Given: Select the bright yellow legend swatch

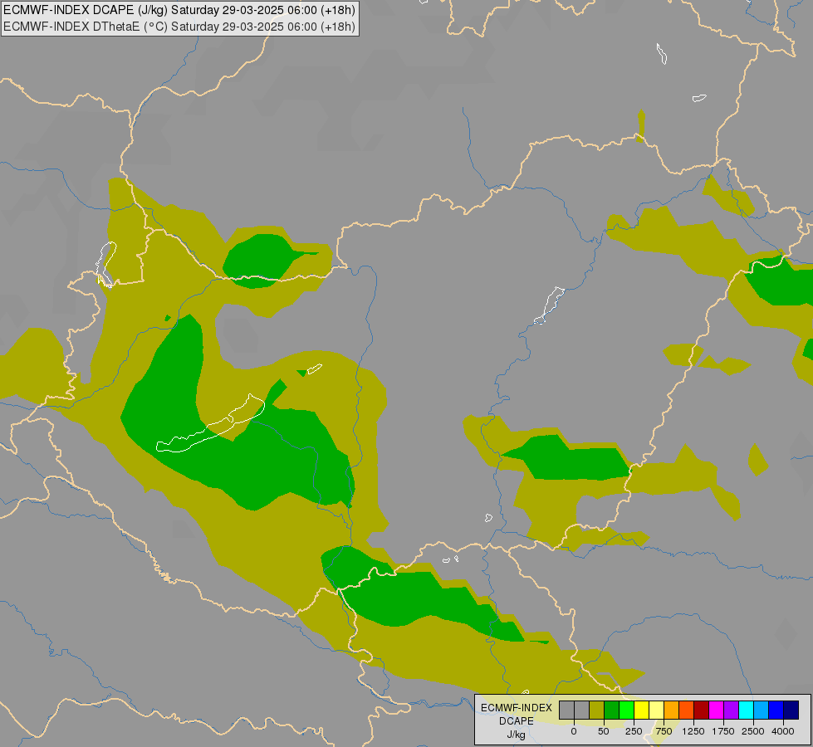Looking at the screenshot, I should [641, 710].
